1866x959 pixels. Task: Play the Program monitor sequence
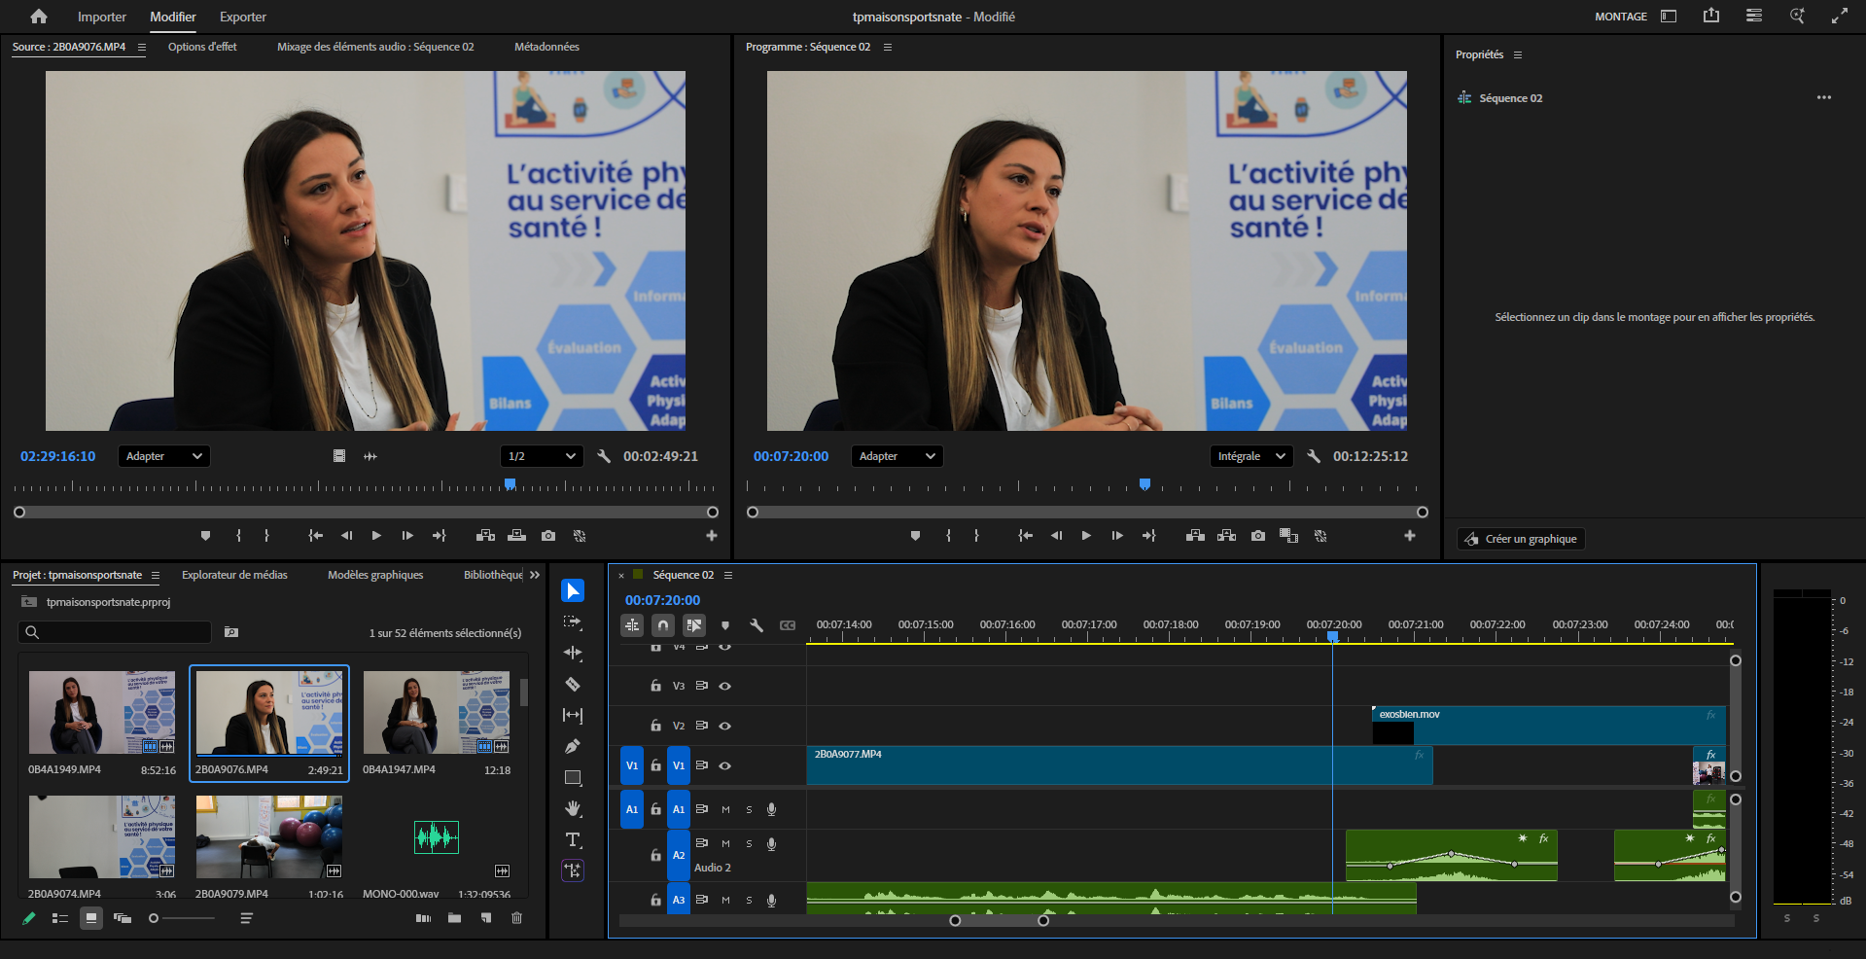(x=1086, y=536)
